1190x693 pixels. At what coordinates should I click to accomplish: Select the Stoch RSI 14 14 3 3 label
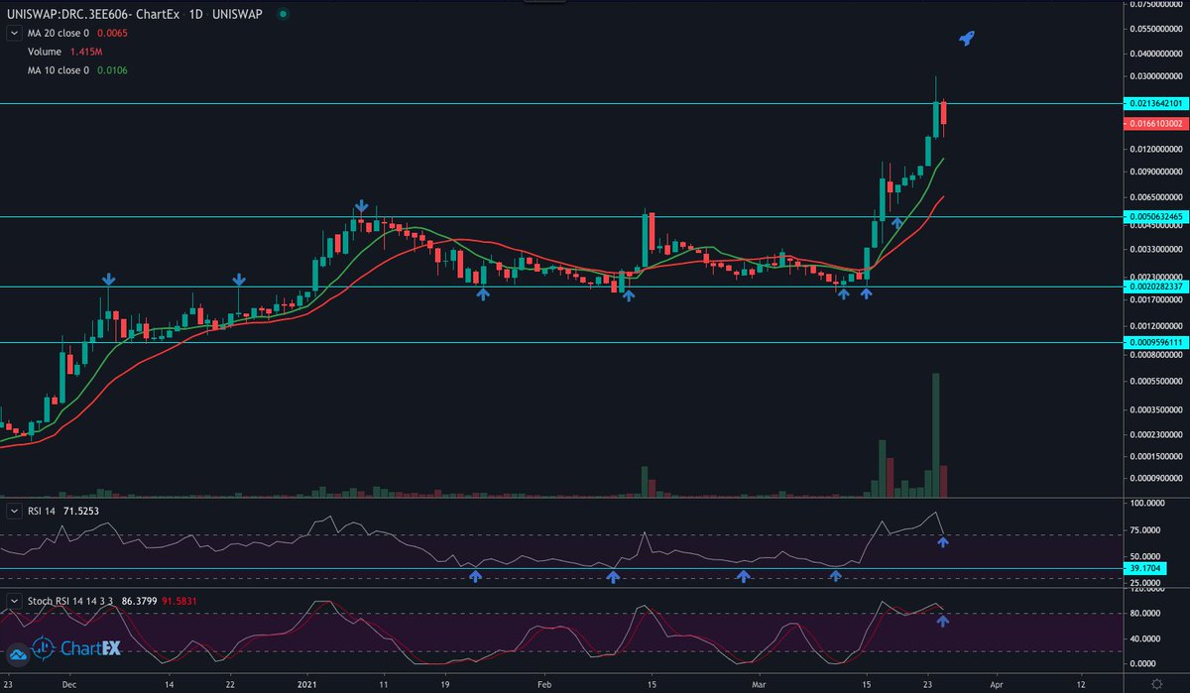[70, 601]
